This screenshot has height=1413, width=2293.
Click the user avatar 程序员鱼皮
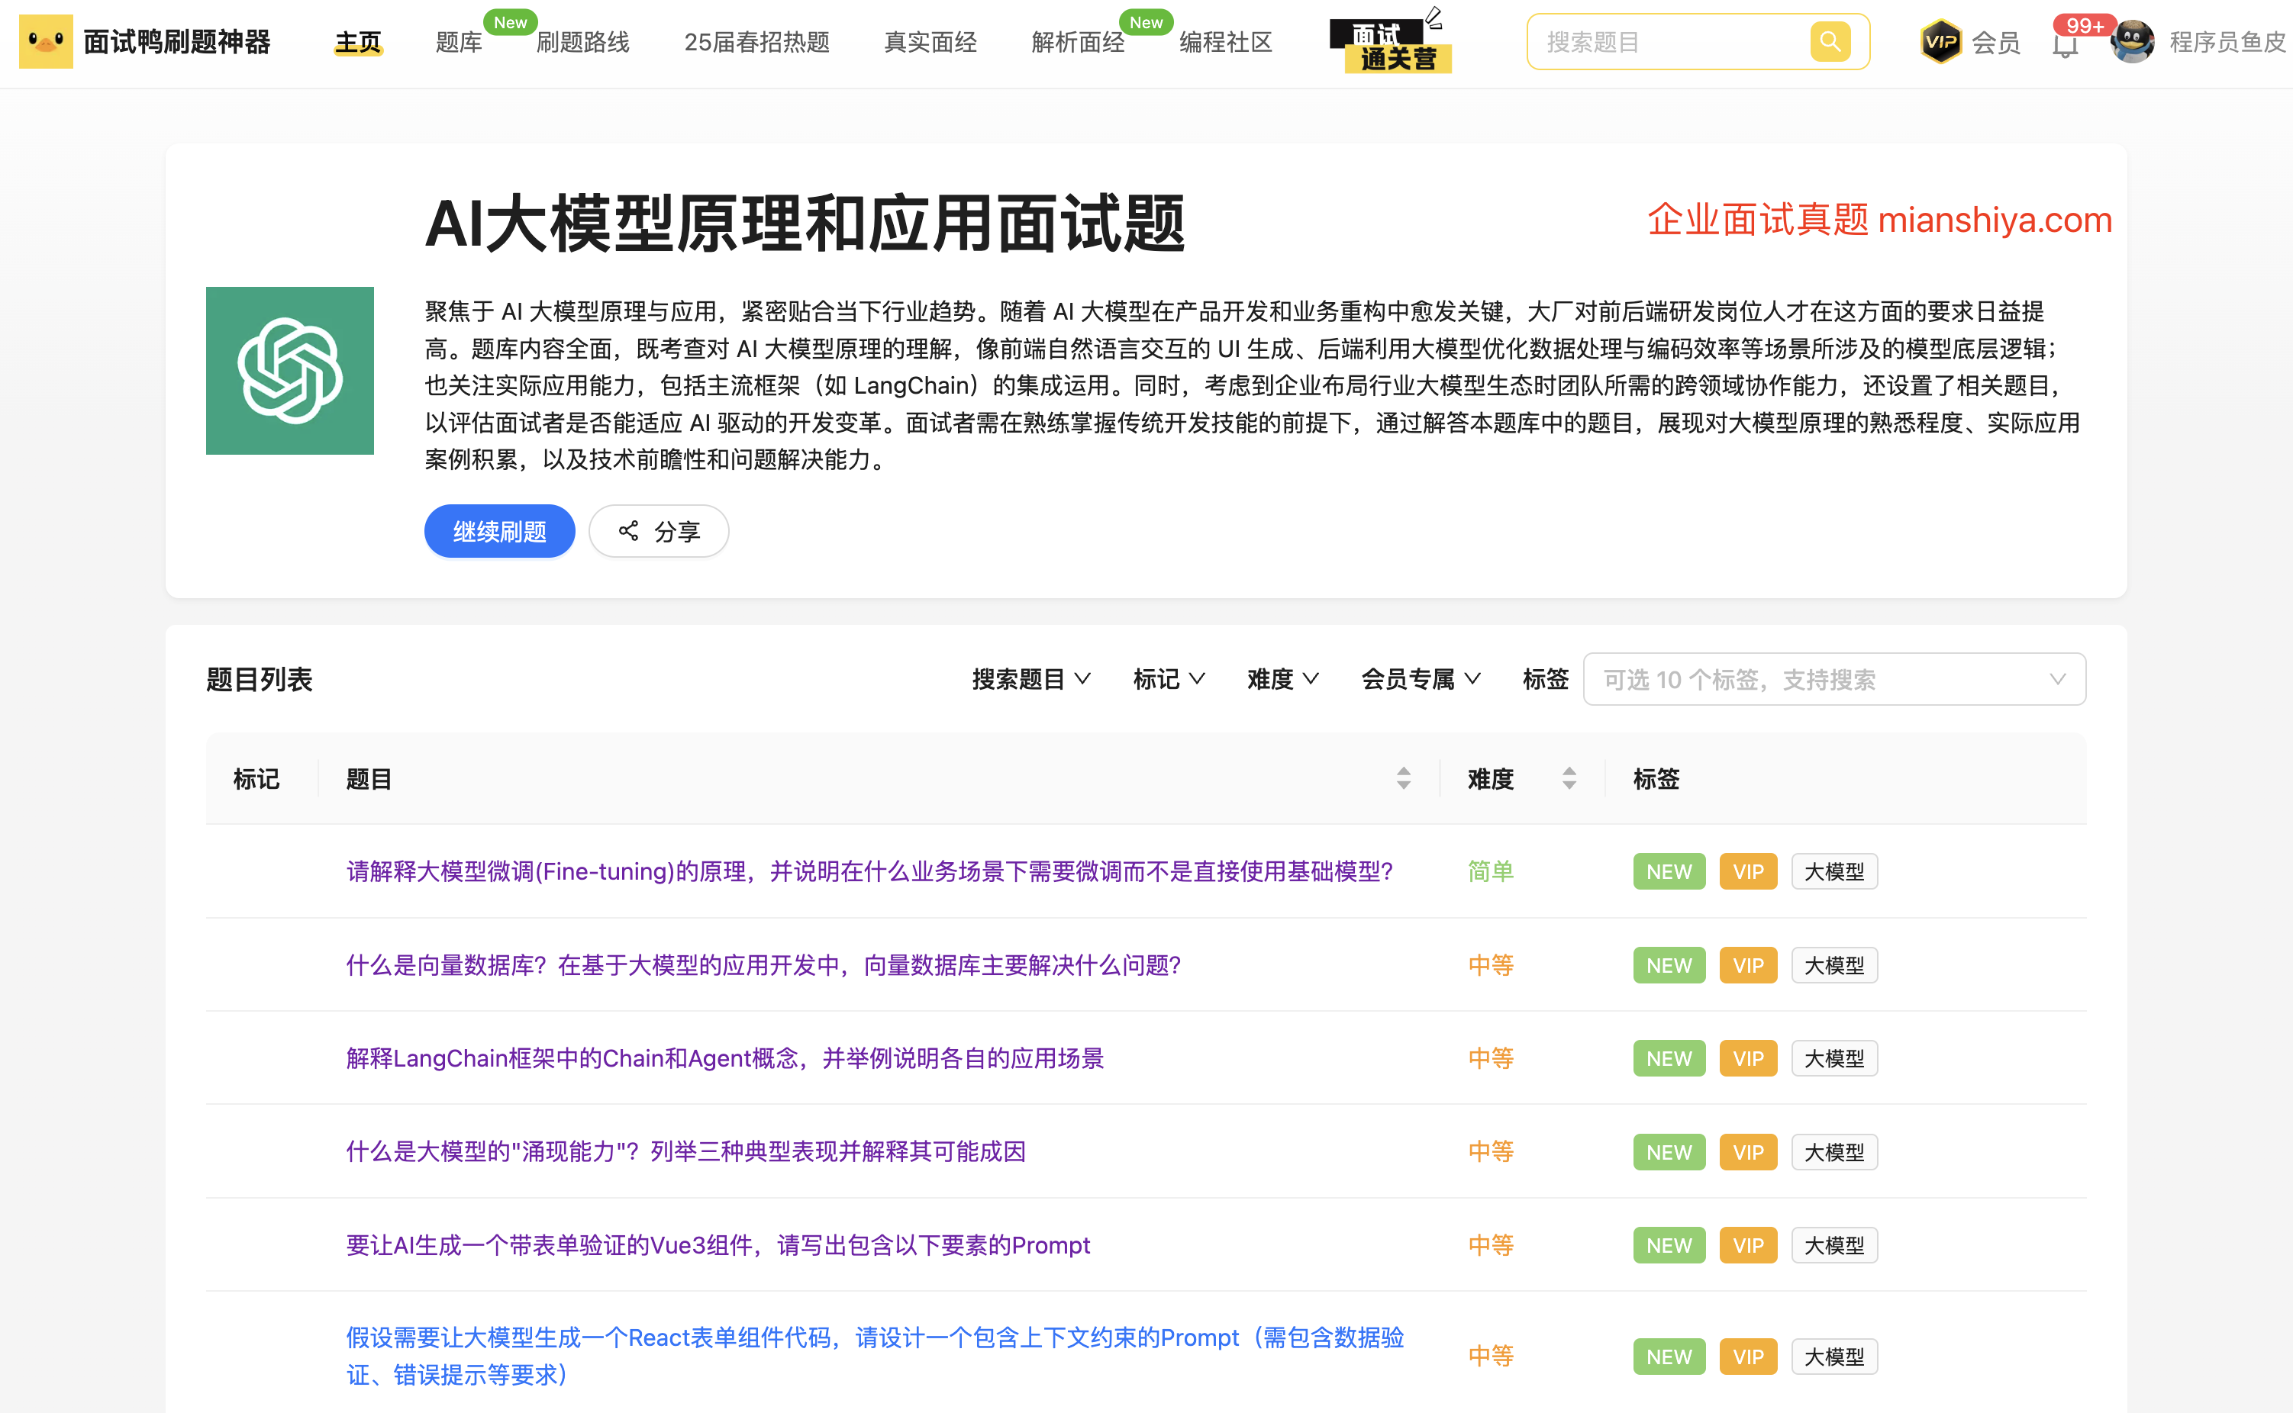coord(2132,42)
